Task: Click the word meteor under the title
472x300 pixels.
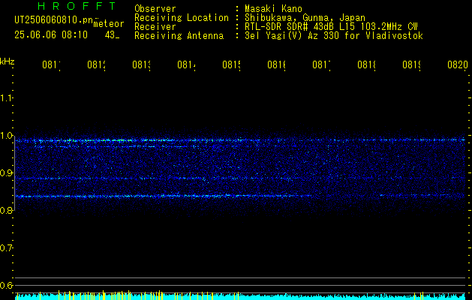Action: click(109, 24)
